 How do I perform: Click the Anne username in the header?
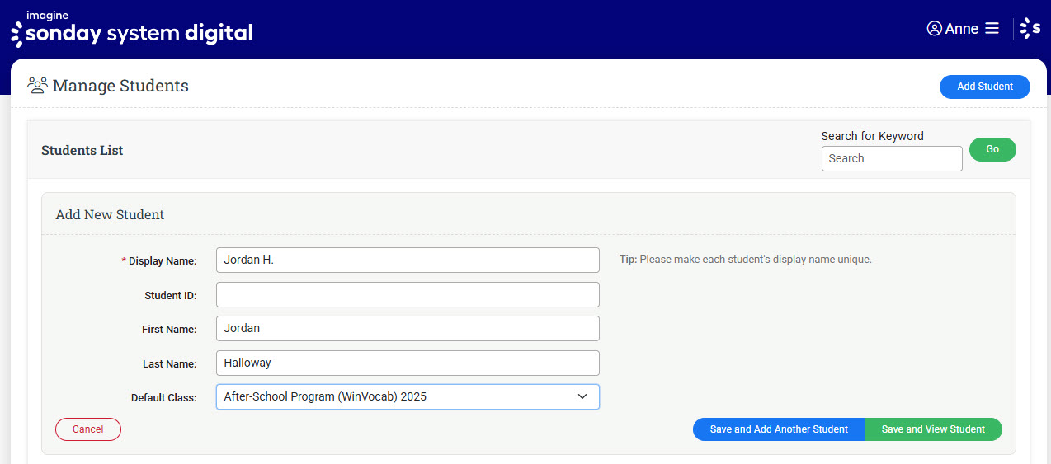[961, 29]
